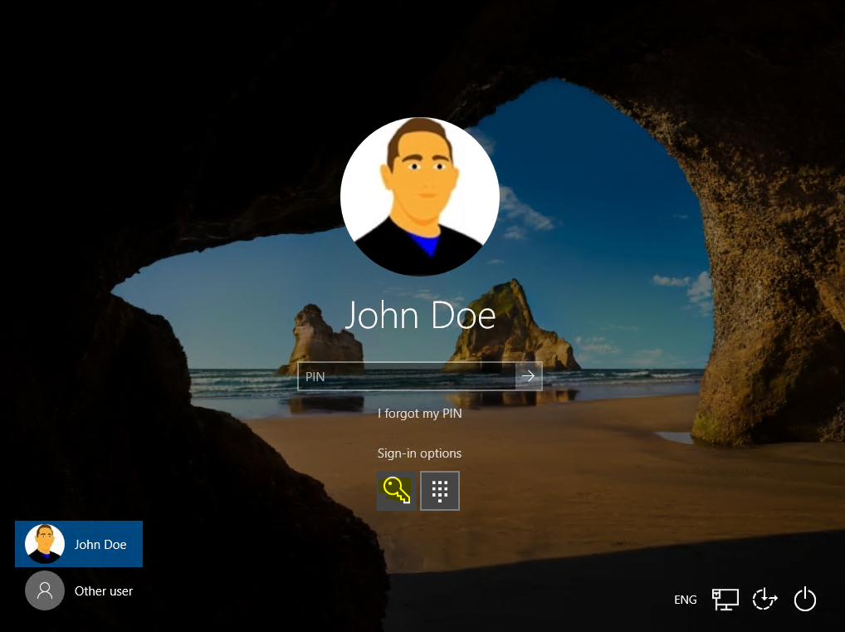845x632 pixels.
Task: Choose the password key sign-in option
Action: tap(397, 490)
